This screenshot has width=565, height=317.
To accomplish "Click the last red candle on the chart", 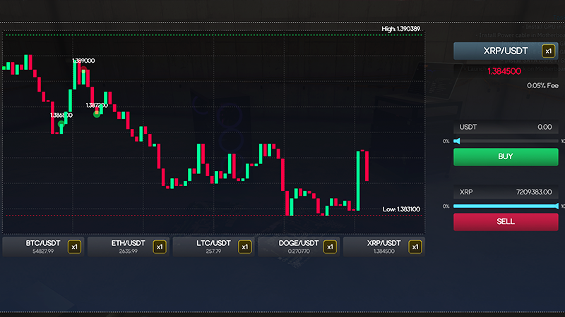I will pyautogui.click(x=367, y=166).
